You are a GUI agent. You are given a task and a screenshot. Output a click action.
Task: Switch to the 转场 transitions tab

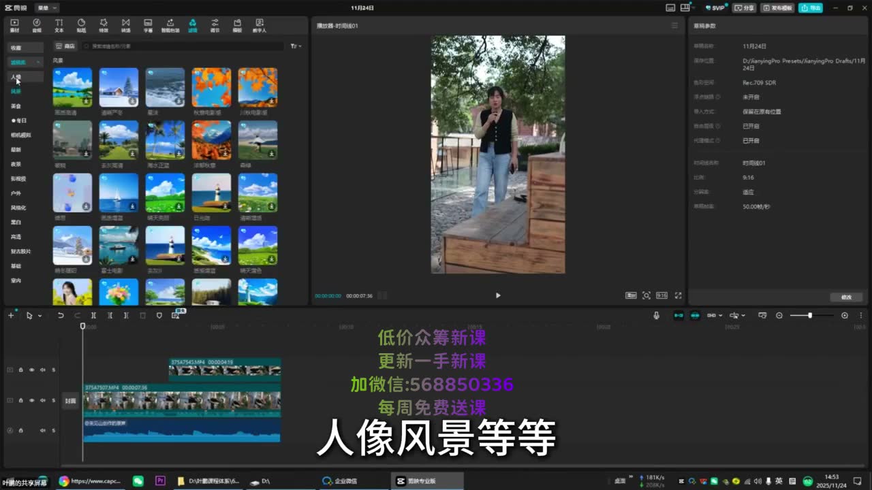coord(125,26)
